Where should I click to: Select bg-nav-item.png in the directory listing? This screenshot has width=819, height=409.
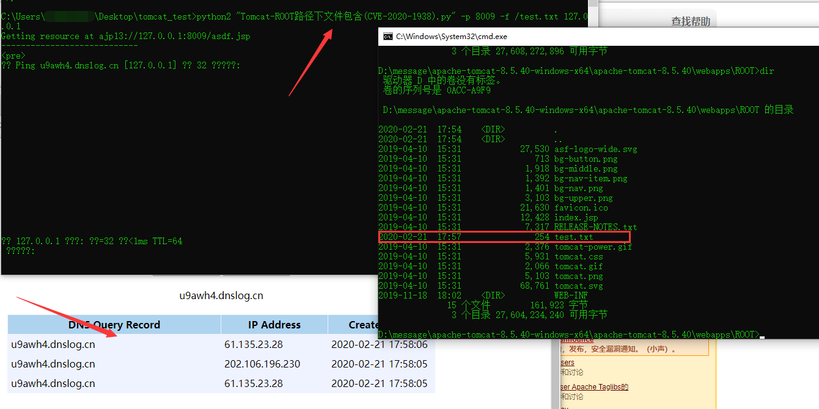[591, 178]
